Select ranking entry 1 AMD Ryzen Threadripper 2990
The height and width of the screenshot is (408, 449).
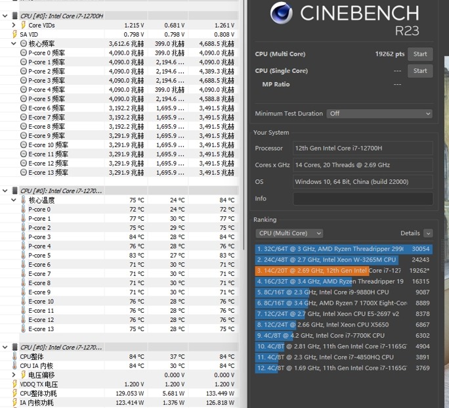(x=344, y=249)
